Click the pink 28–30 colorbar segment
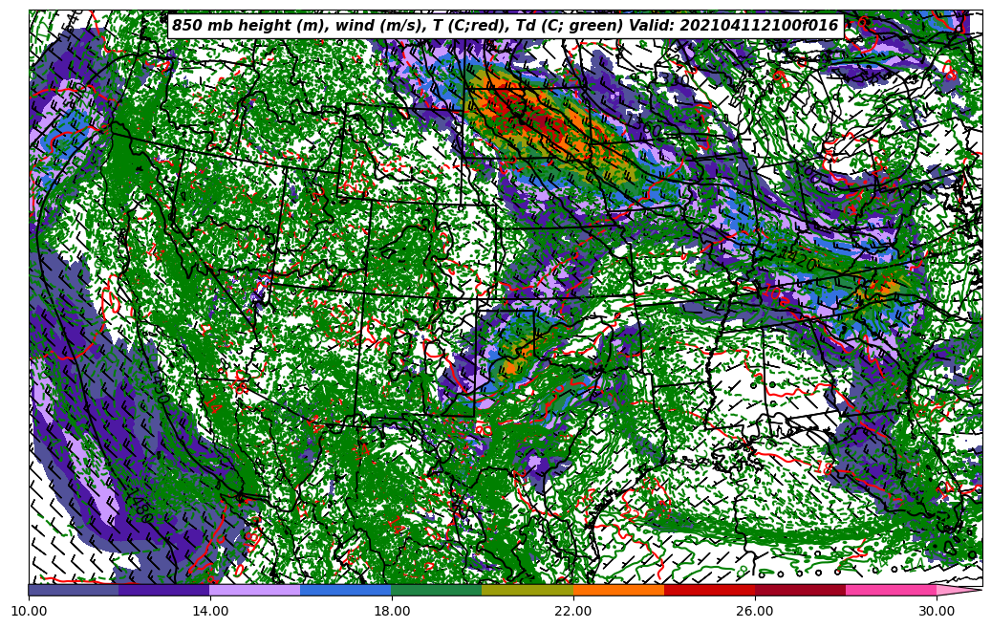 point(892,590)
